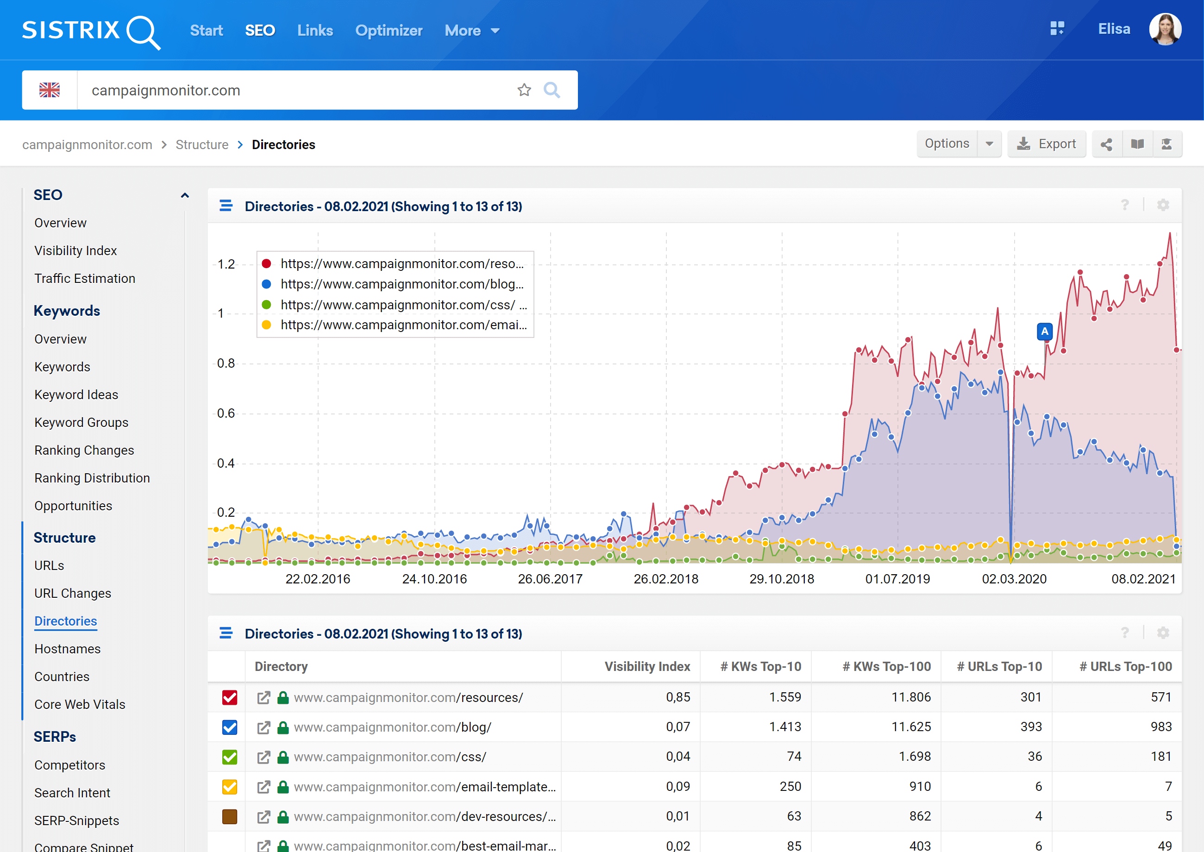Image resolution: width=1204 pixels, height=852 pixels.
Task: Open the chart box settings gear
Action: (1163, 205)
